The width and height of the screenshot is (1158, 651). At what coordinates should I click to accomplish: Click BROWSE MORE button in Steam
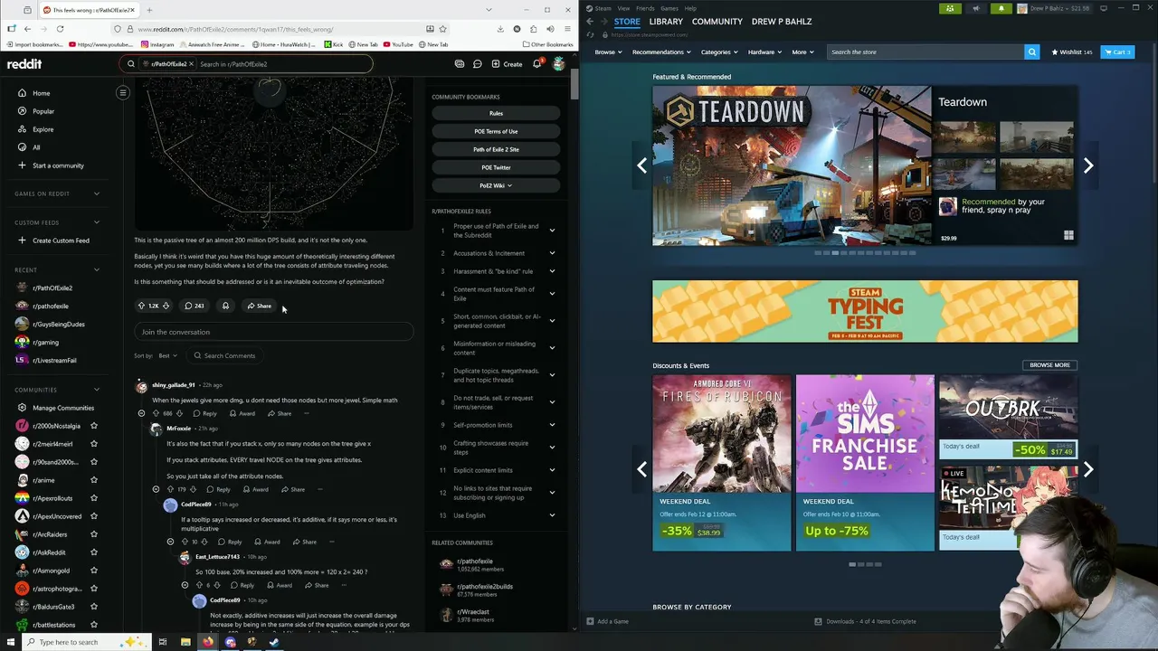[x=1049, y=365]
